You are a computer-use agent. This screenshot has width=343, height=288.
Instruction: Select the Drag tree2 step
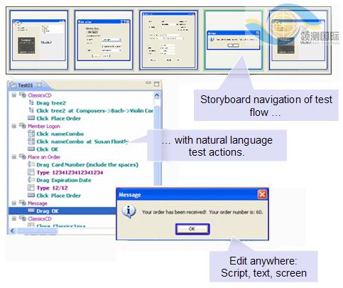tap(51, 103)
